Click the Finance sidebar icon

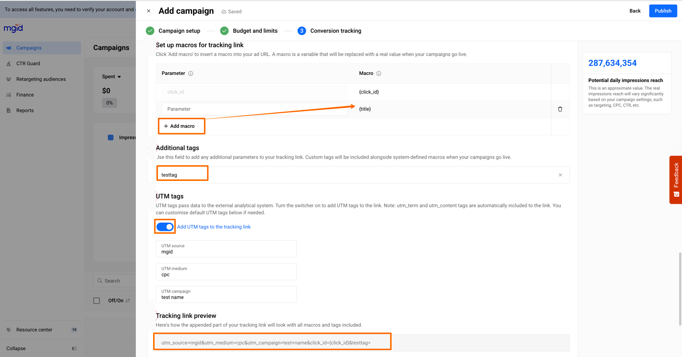pos(9,95)
